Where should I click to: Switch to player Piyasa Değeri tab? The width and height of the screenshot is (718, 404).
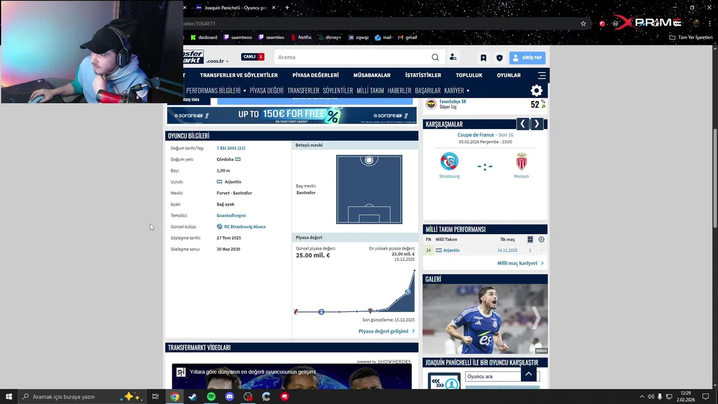(266, 90)
